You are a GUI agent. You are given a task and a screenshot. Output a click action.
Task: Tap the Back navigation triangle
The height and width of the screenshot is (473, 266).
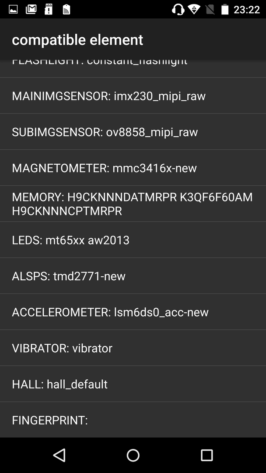[59, 455]
